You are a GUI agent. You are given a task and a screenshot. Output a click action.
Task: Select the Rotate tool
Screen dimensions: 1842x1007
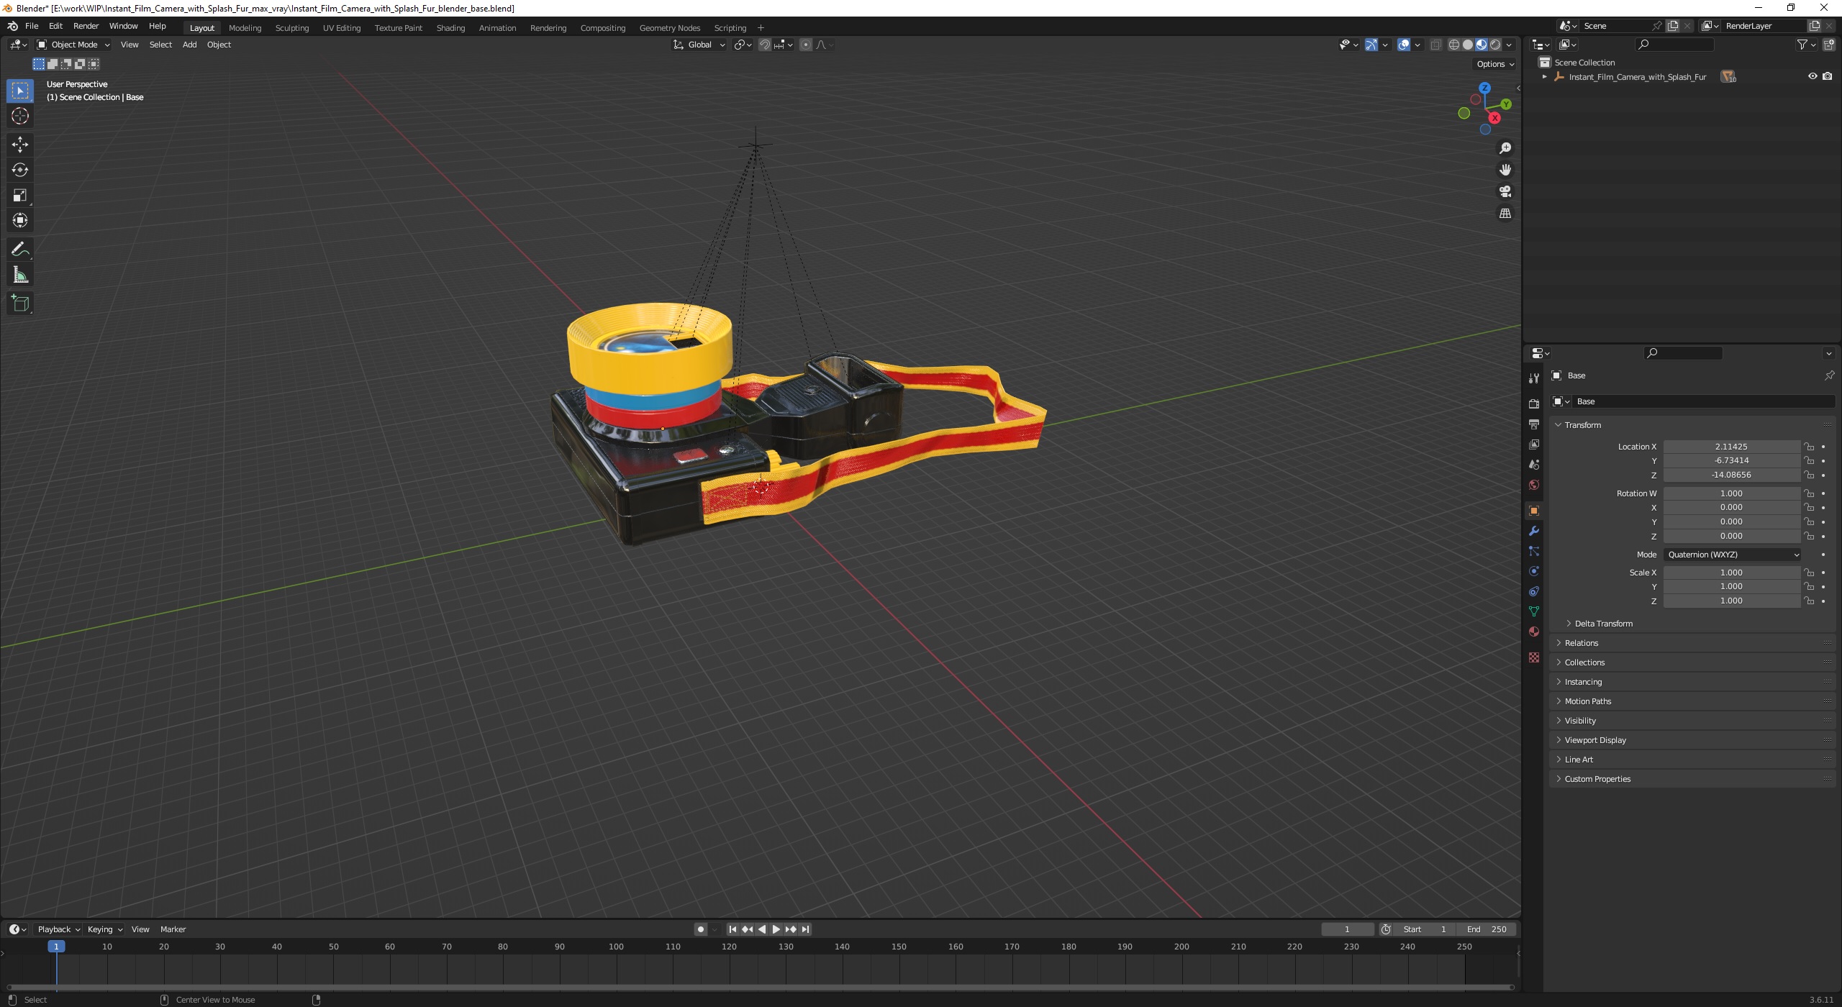tap(20, 170)
